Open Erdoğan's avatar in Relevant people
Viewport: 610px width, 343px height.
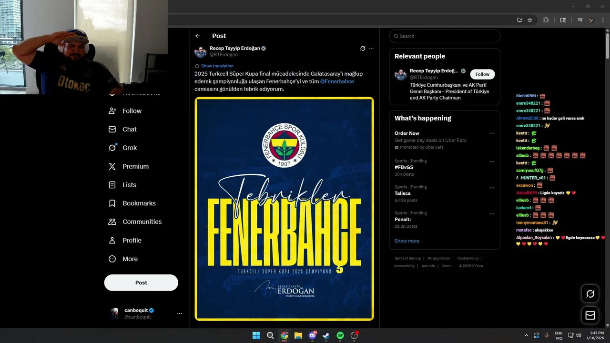400,74
